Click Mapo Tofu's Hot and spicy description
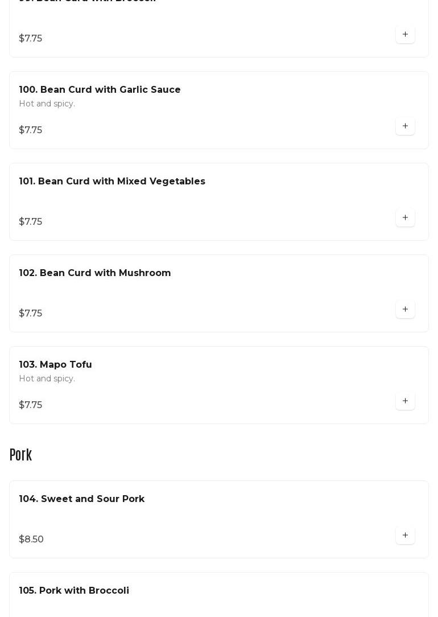The width and height of the screenshot is (438, 617). 47,379
